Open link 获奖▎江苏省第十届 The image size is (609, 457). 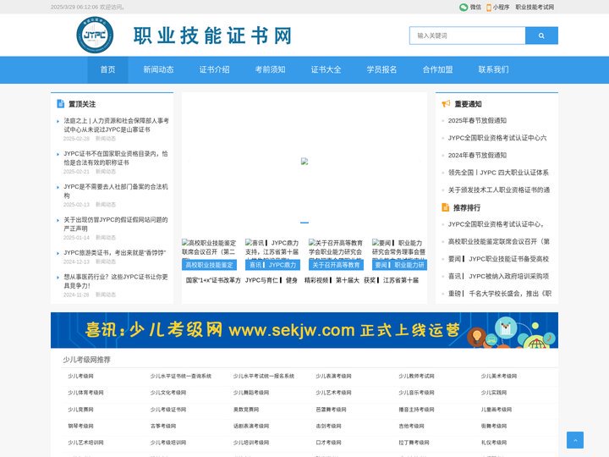(x=391, y=280)
